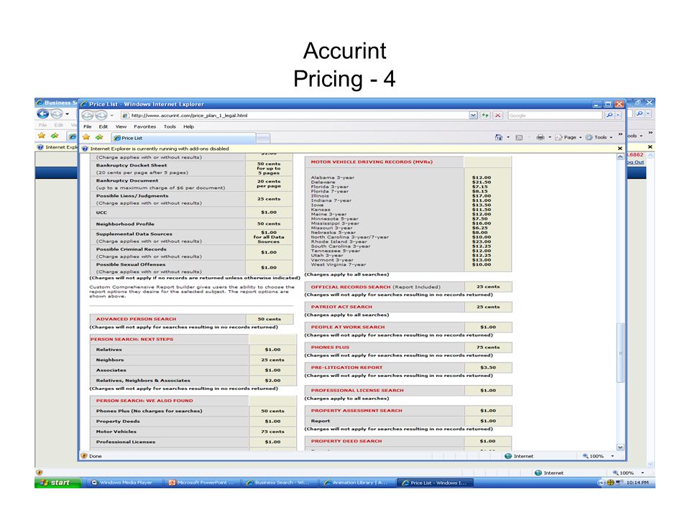Click Log Out link in background window
This screenshot has width=690, height=517.
point(635,162)
